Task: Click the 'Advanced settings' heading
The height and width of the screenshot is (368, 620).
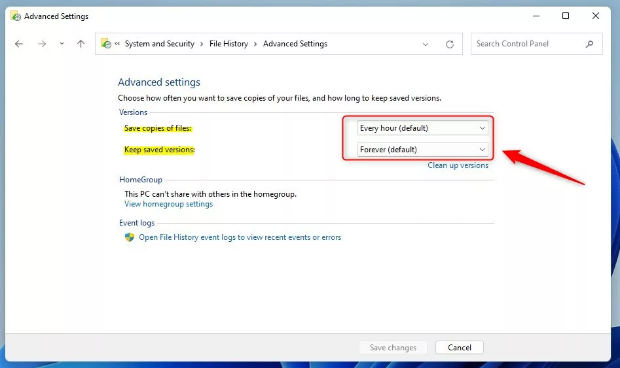Action: 159,82
